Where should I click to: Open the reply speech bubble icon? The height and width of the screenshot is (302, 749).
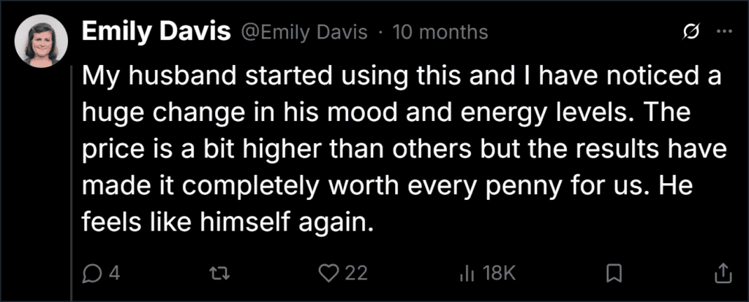90,273
